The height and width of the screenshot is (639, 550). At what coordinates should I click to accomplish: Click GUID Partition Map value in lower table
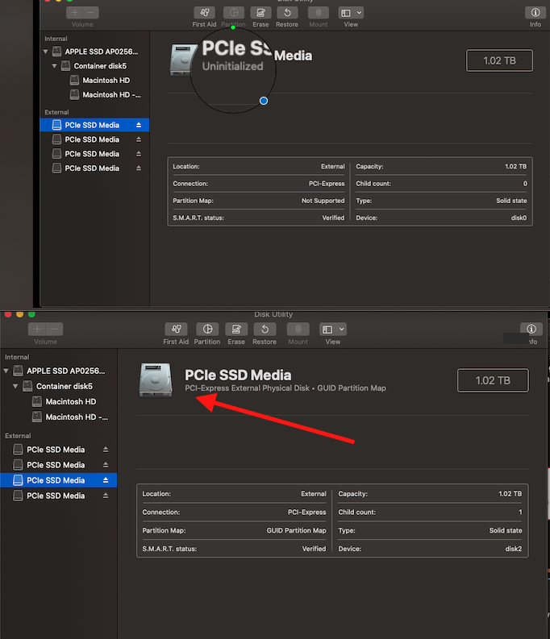(297, 530)
